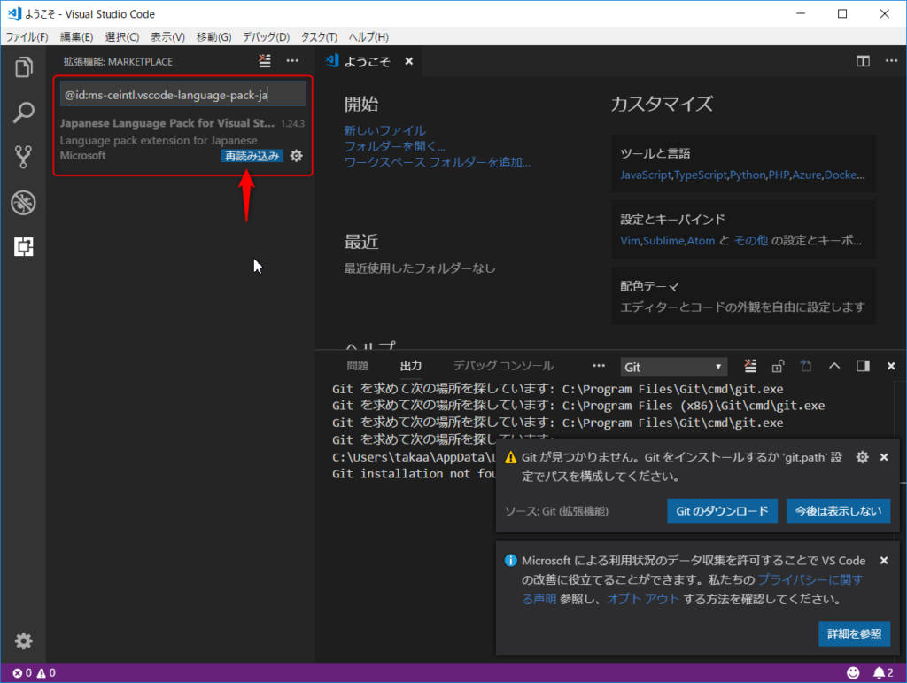
Task: Click the その他 keybindings link
Action: [751, 241]
